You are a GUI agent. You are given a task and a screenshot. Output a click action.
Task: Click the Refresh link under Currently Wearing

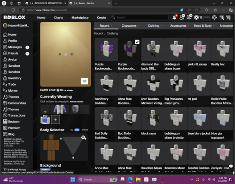[73, 102]
